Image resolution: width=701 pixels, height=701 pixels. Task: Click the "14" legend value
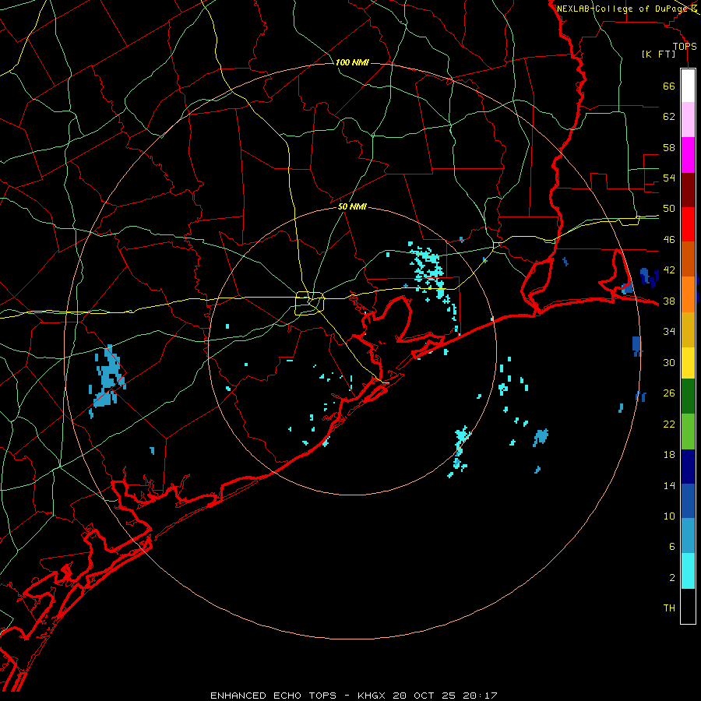669,485
